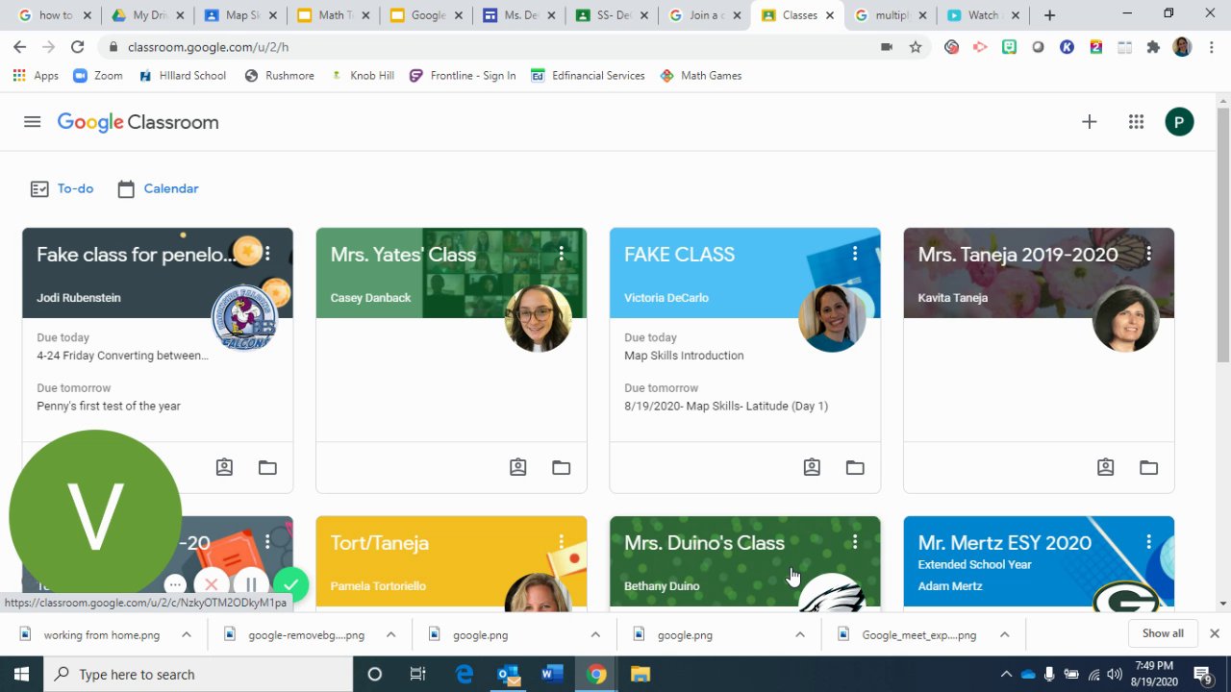Open the To-do link
Screen dimensions: 1231x692
[62, 188]
